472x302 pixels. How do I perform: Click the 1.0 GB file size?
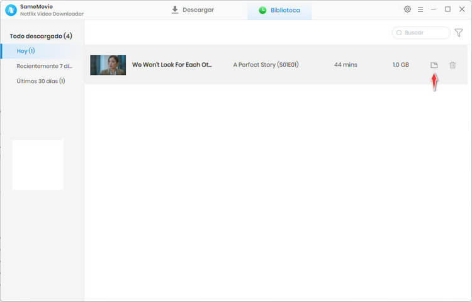pos(400,65)
